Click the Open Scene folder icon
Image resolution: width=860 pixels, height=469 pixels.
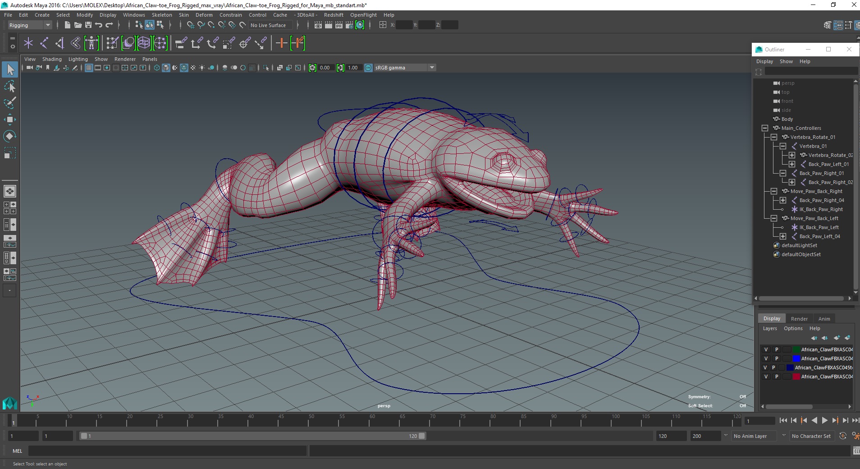click(x=78, y=25)
